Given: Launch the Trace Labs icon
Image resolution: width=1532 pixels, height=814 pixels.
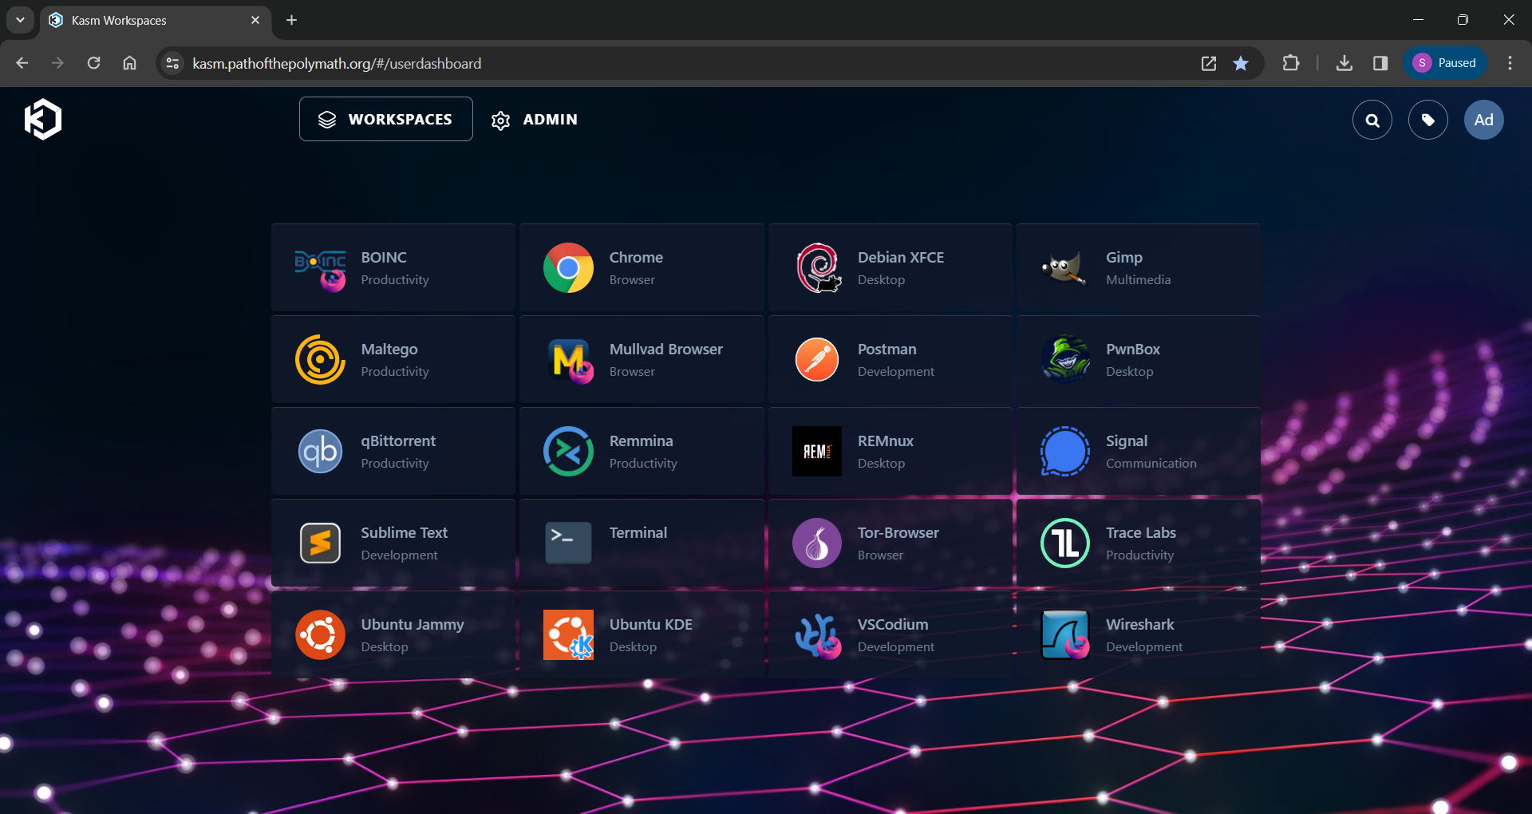Looking at the screenshot, I should [1065, 543].
